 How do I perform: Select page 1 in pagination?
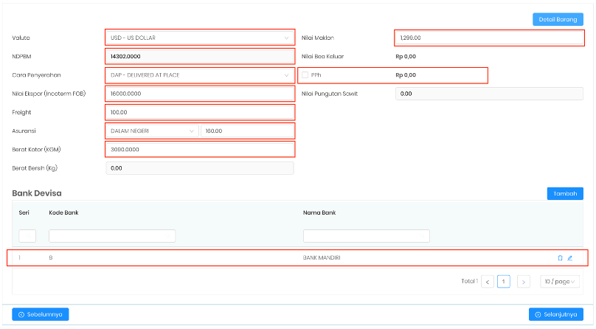[504, 282]
